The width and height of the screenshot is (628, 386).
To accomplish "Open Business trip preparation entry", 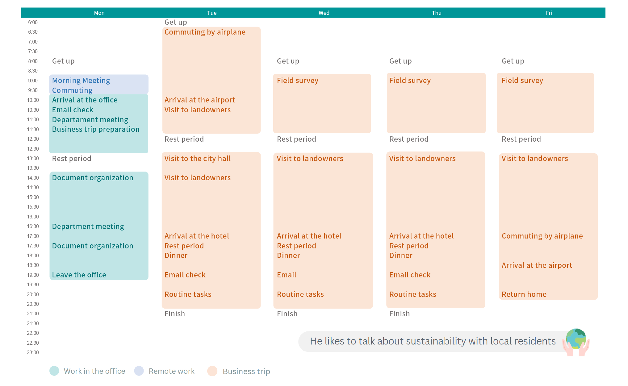I will [96, 129].
